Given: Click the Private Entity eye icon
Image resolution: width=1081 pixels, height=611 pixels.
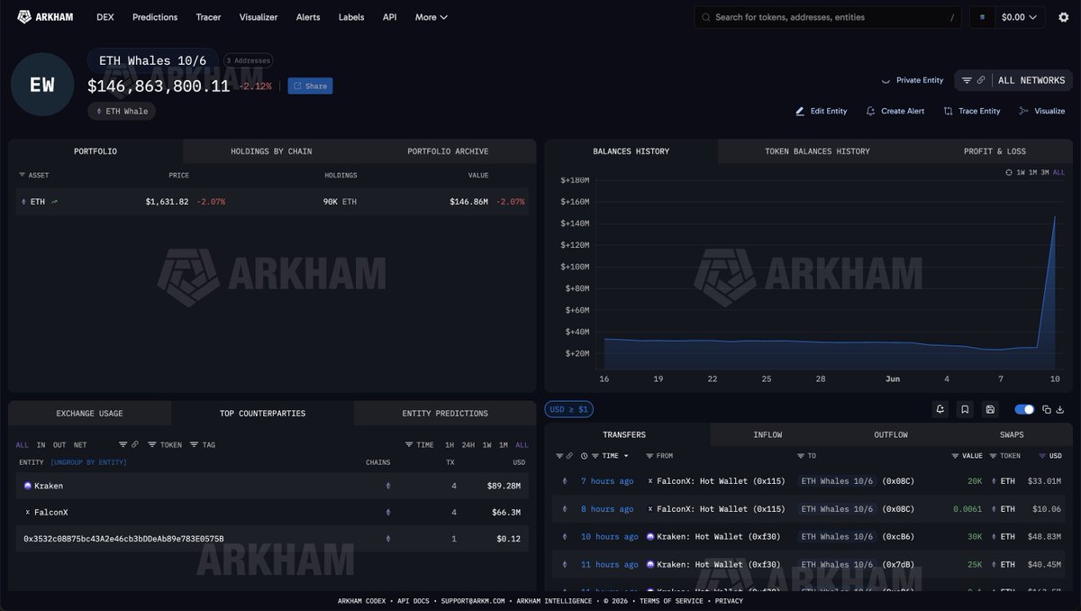Looking at the screenshot, I should point(886,80).
